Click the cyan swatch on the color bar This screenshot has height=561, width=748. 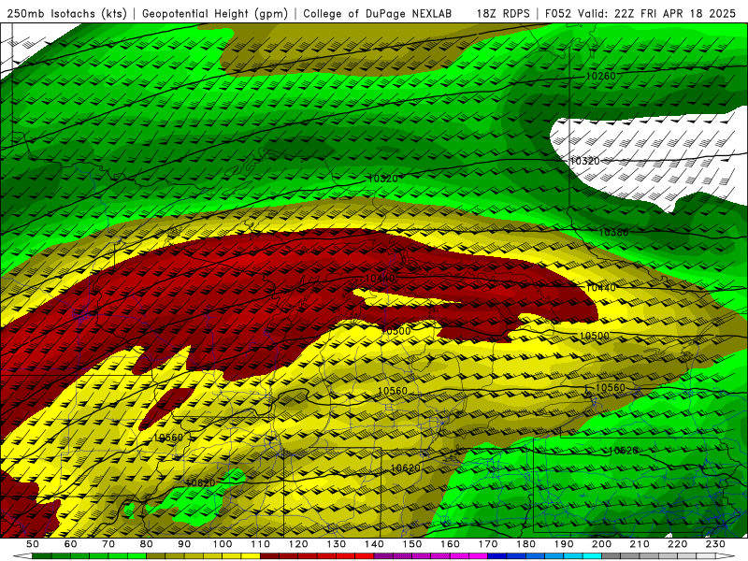592,556
